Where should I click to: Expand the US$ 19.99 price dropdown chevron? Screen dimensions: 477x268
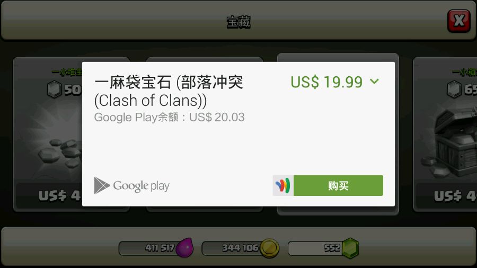coord(375,81)
